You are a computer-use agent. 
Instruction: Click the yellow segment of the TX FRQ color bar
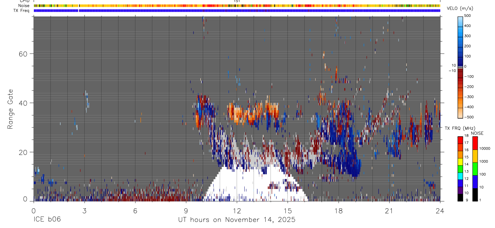click(460, 161)
